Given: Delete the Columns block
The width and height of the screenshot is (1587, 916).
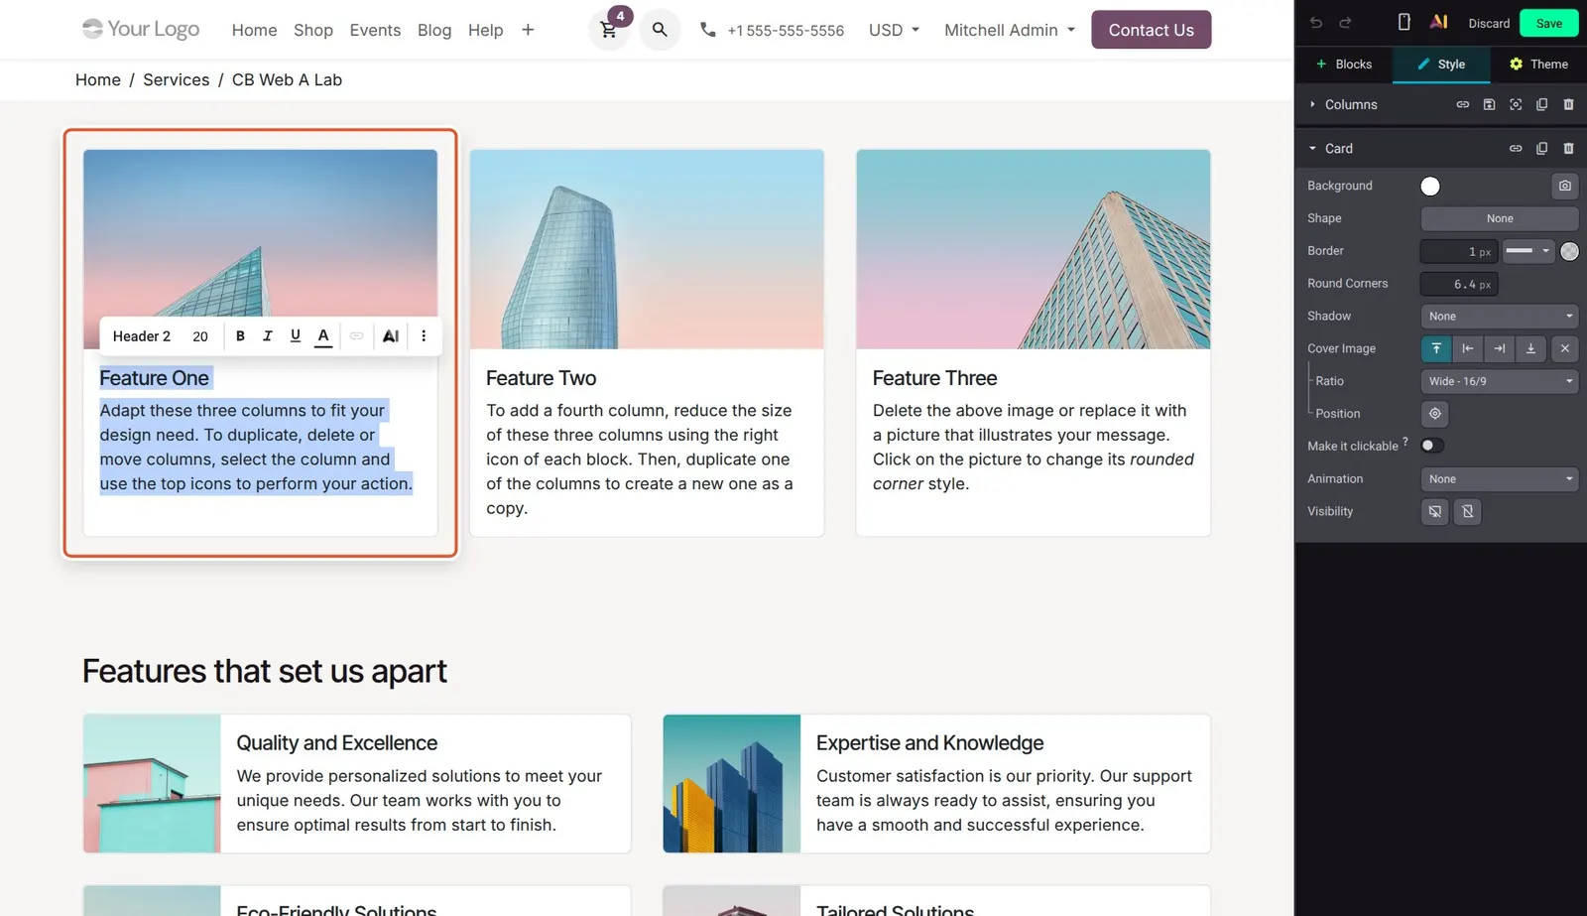Looking at the screenshot, I should (x=1568, y=104).
